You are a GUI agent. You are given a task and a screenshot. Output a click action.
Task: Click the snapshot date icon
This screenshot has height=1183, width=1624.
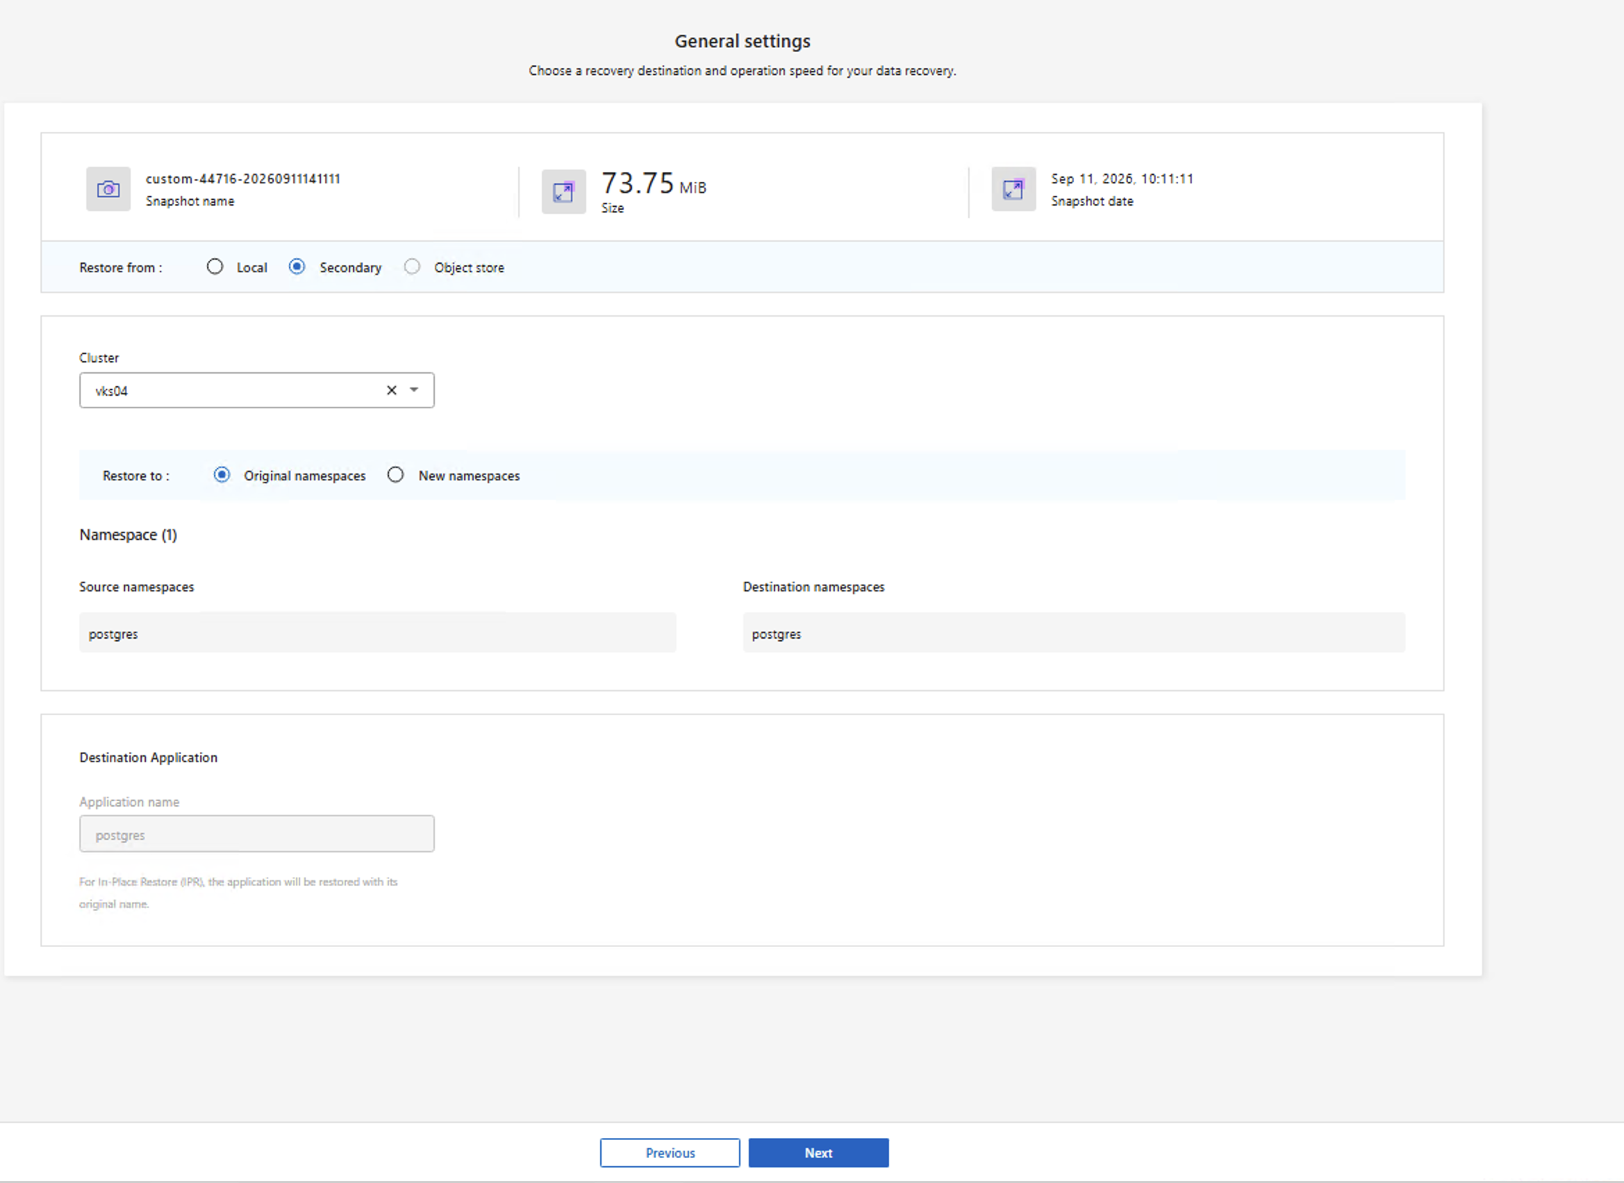pyautogui.click(x=1013, y=189)
